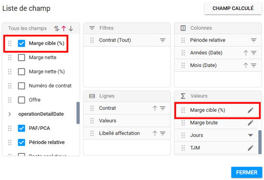Screen dimensions: 264x180
Task: Click the field list vertical scrollbar
Action: 78,114
